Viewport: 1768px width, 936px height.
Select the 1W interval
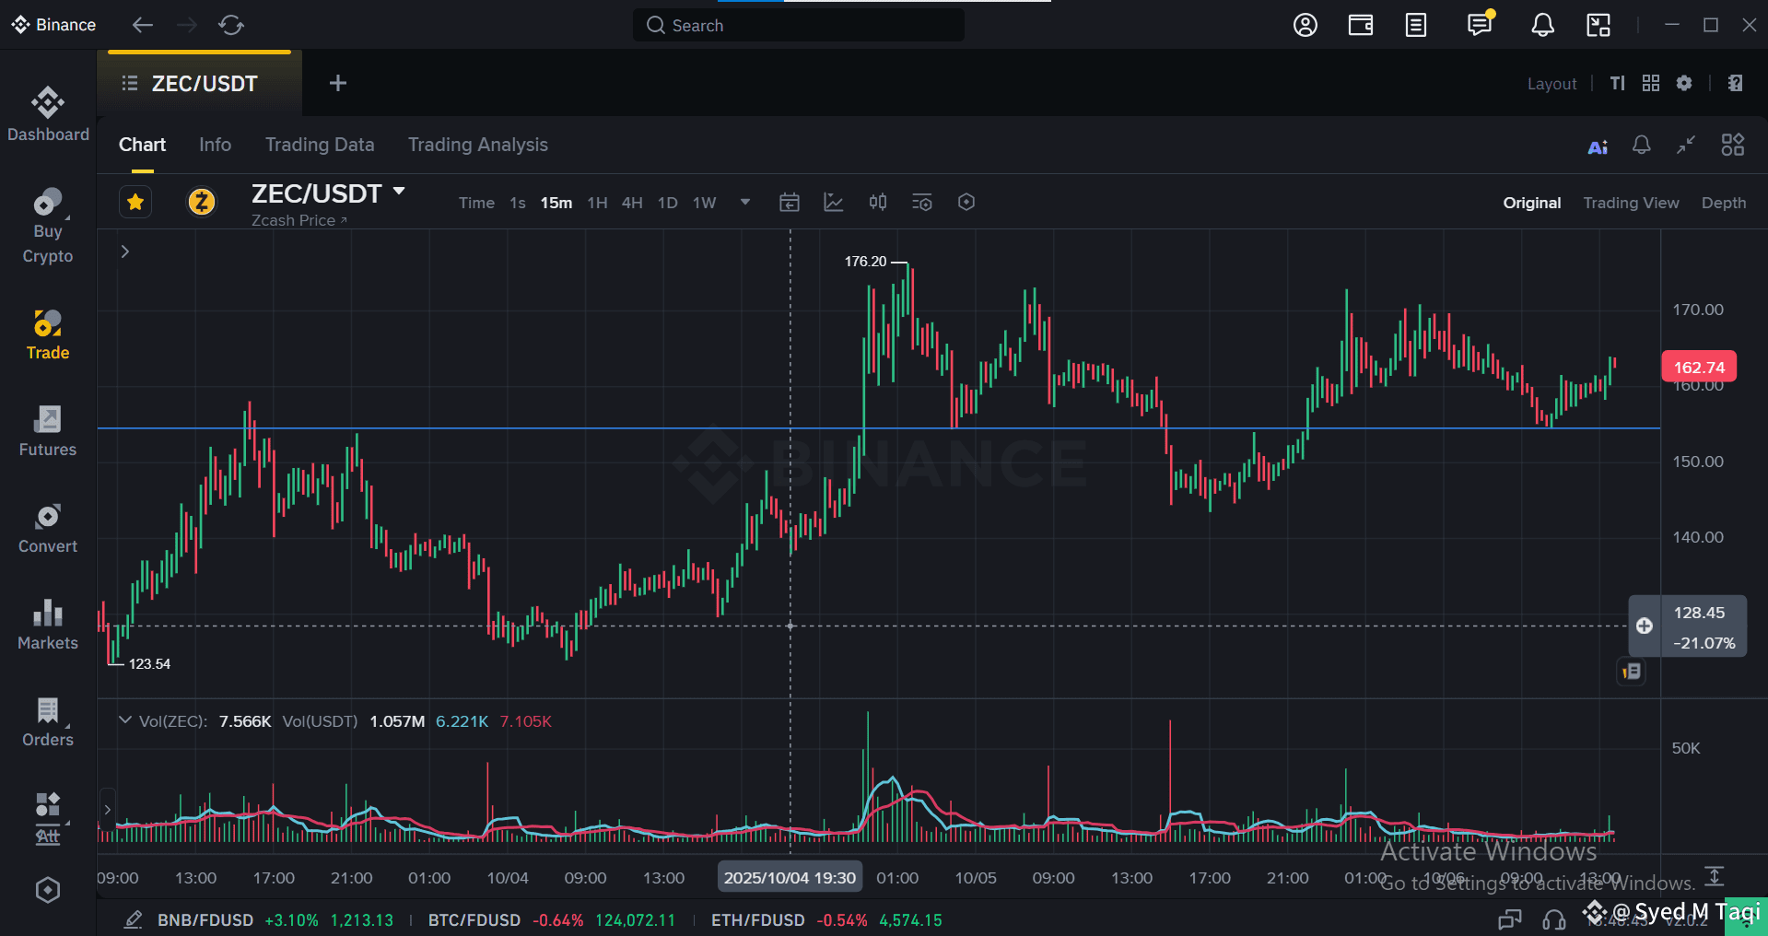coord(705,203)
